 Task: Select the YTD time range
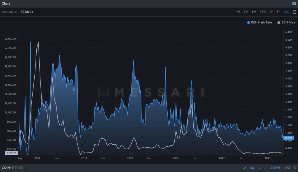(x=263, y=12)
